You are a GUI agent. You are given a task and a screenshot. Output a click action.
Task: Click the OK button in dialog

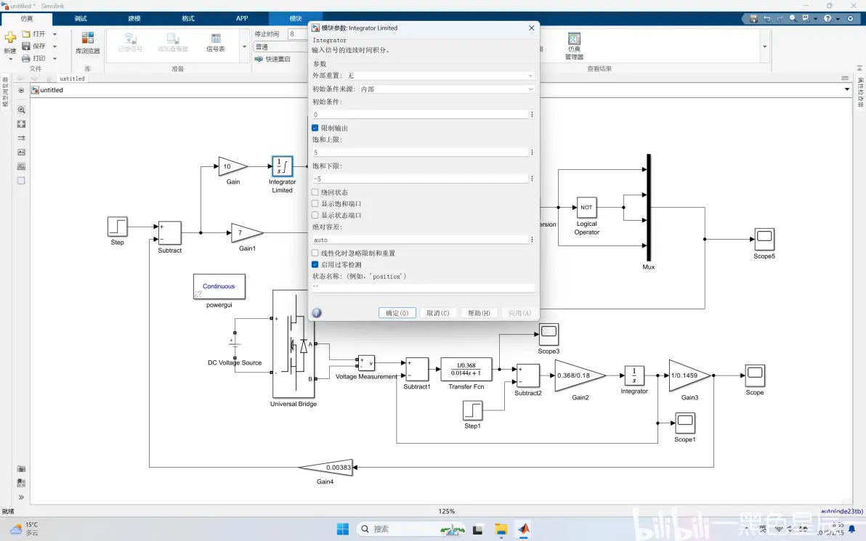coord(397,313)
